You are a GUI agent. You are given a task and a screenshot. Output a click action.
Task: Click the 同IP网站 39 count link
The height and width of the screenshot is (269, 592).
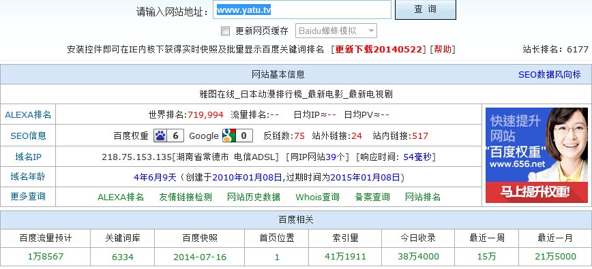[330, 157]
